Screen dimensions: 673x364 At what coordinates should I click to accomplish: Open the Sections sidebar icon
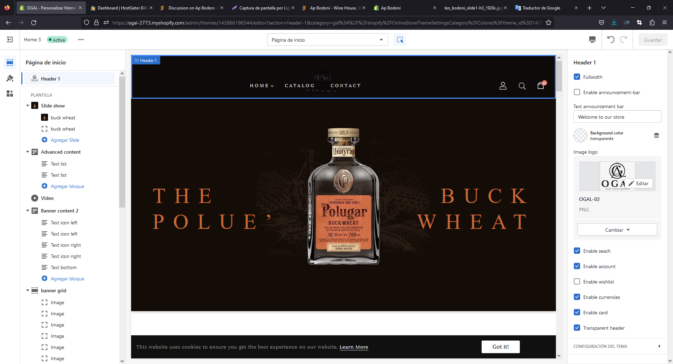10,63
